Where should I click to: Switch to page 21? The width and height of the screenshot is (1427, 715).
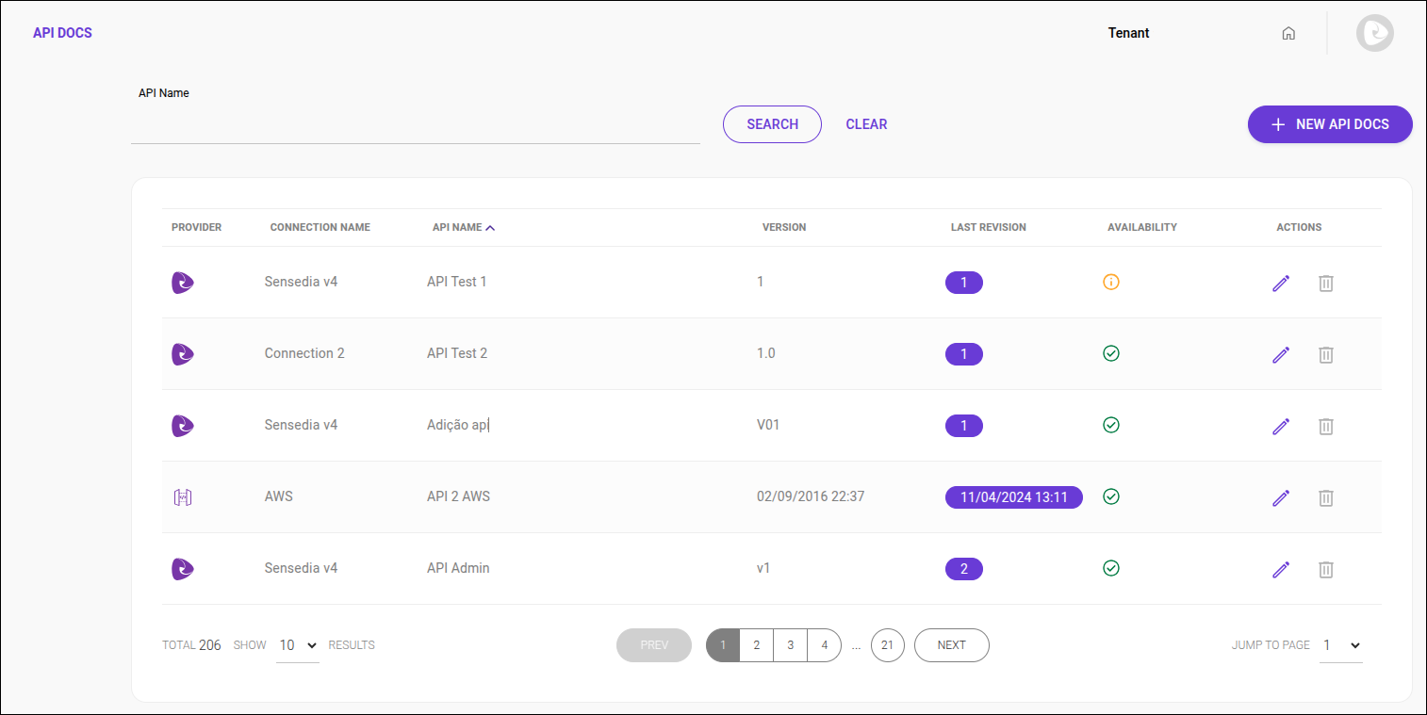click(x=887, y=644)
